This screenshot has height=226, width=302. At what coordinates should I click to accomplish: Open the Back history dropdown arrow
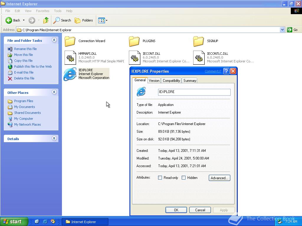(24, 20)
